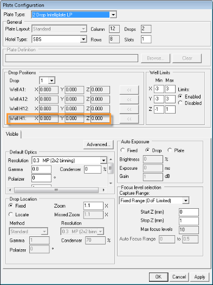
Task: Click the Cancel button
Action: coord(179,277)
